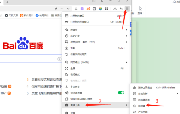
Task: Click the 选择 dropdown in background window
Action: click(x=140, y=10)
